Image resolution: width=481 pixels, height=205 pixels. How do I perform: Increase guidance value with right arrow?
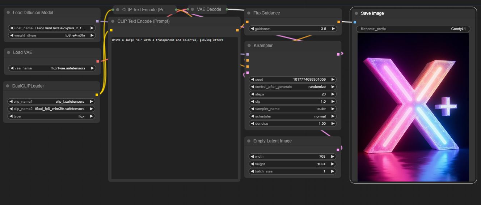(333, 29)
